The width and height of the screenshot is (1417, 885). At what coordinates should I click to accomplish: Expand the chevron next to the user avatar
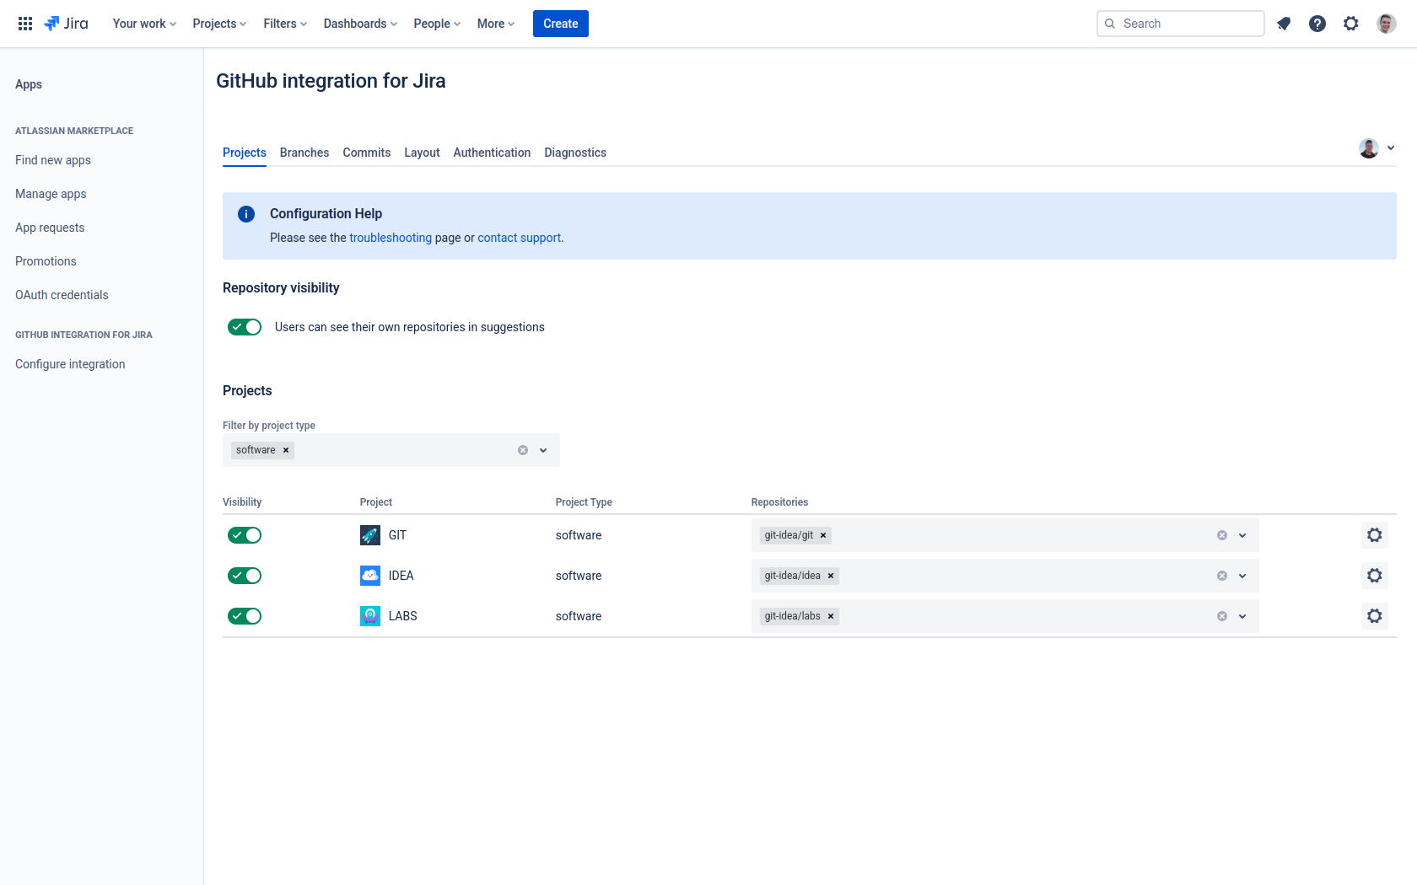click(x=1391, y=148)
